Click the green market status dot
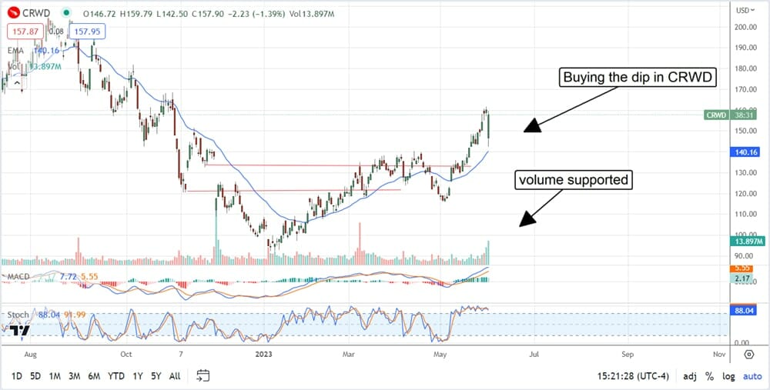The height and width of the screenshot is (390, 770). [x=65, y=13]
